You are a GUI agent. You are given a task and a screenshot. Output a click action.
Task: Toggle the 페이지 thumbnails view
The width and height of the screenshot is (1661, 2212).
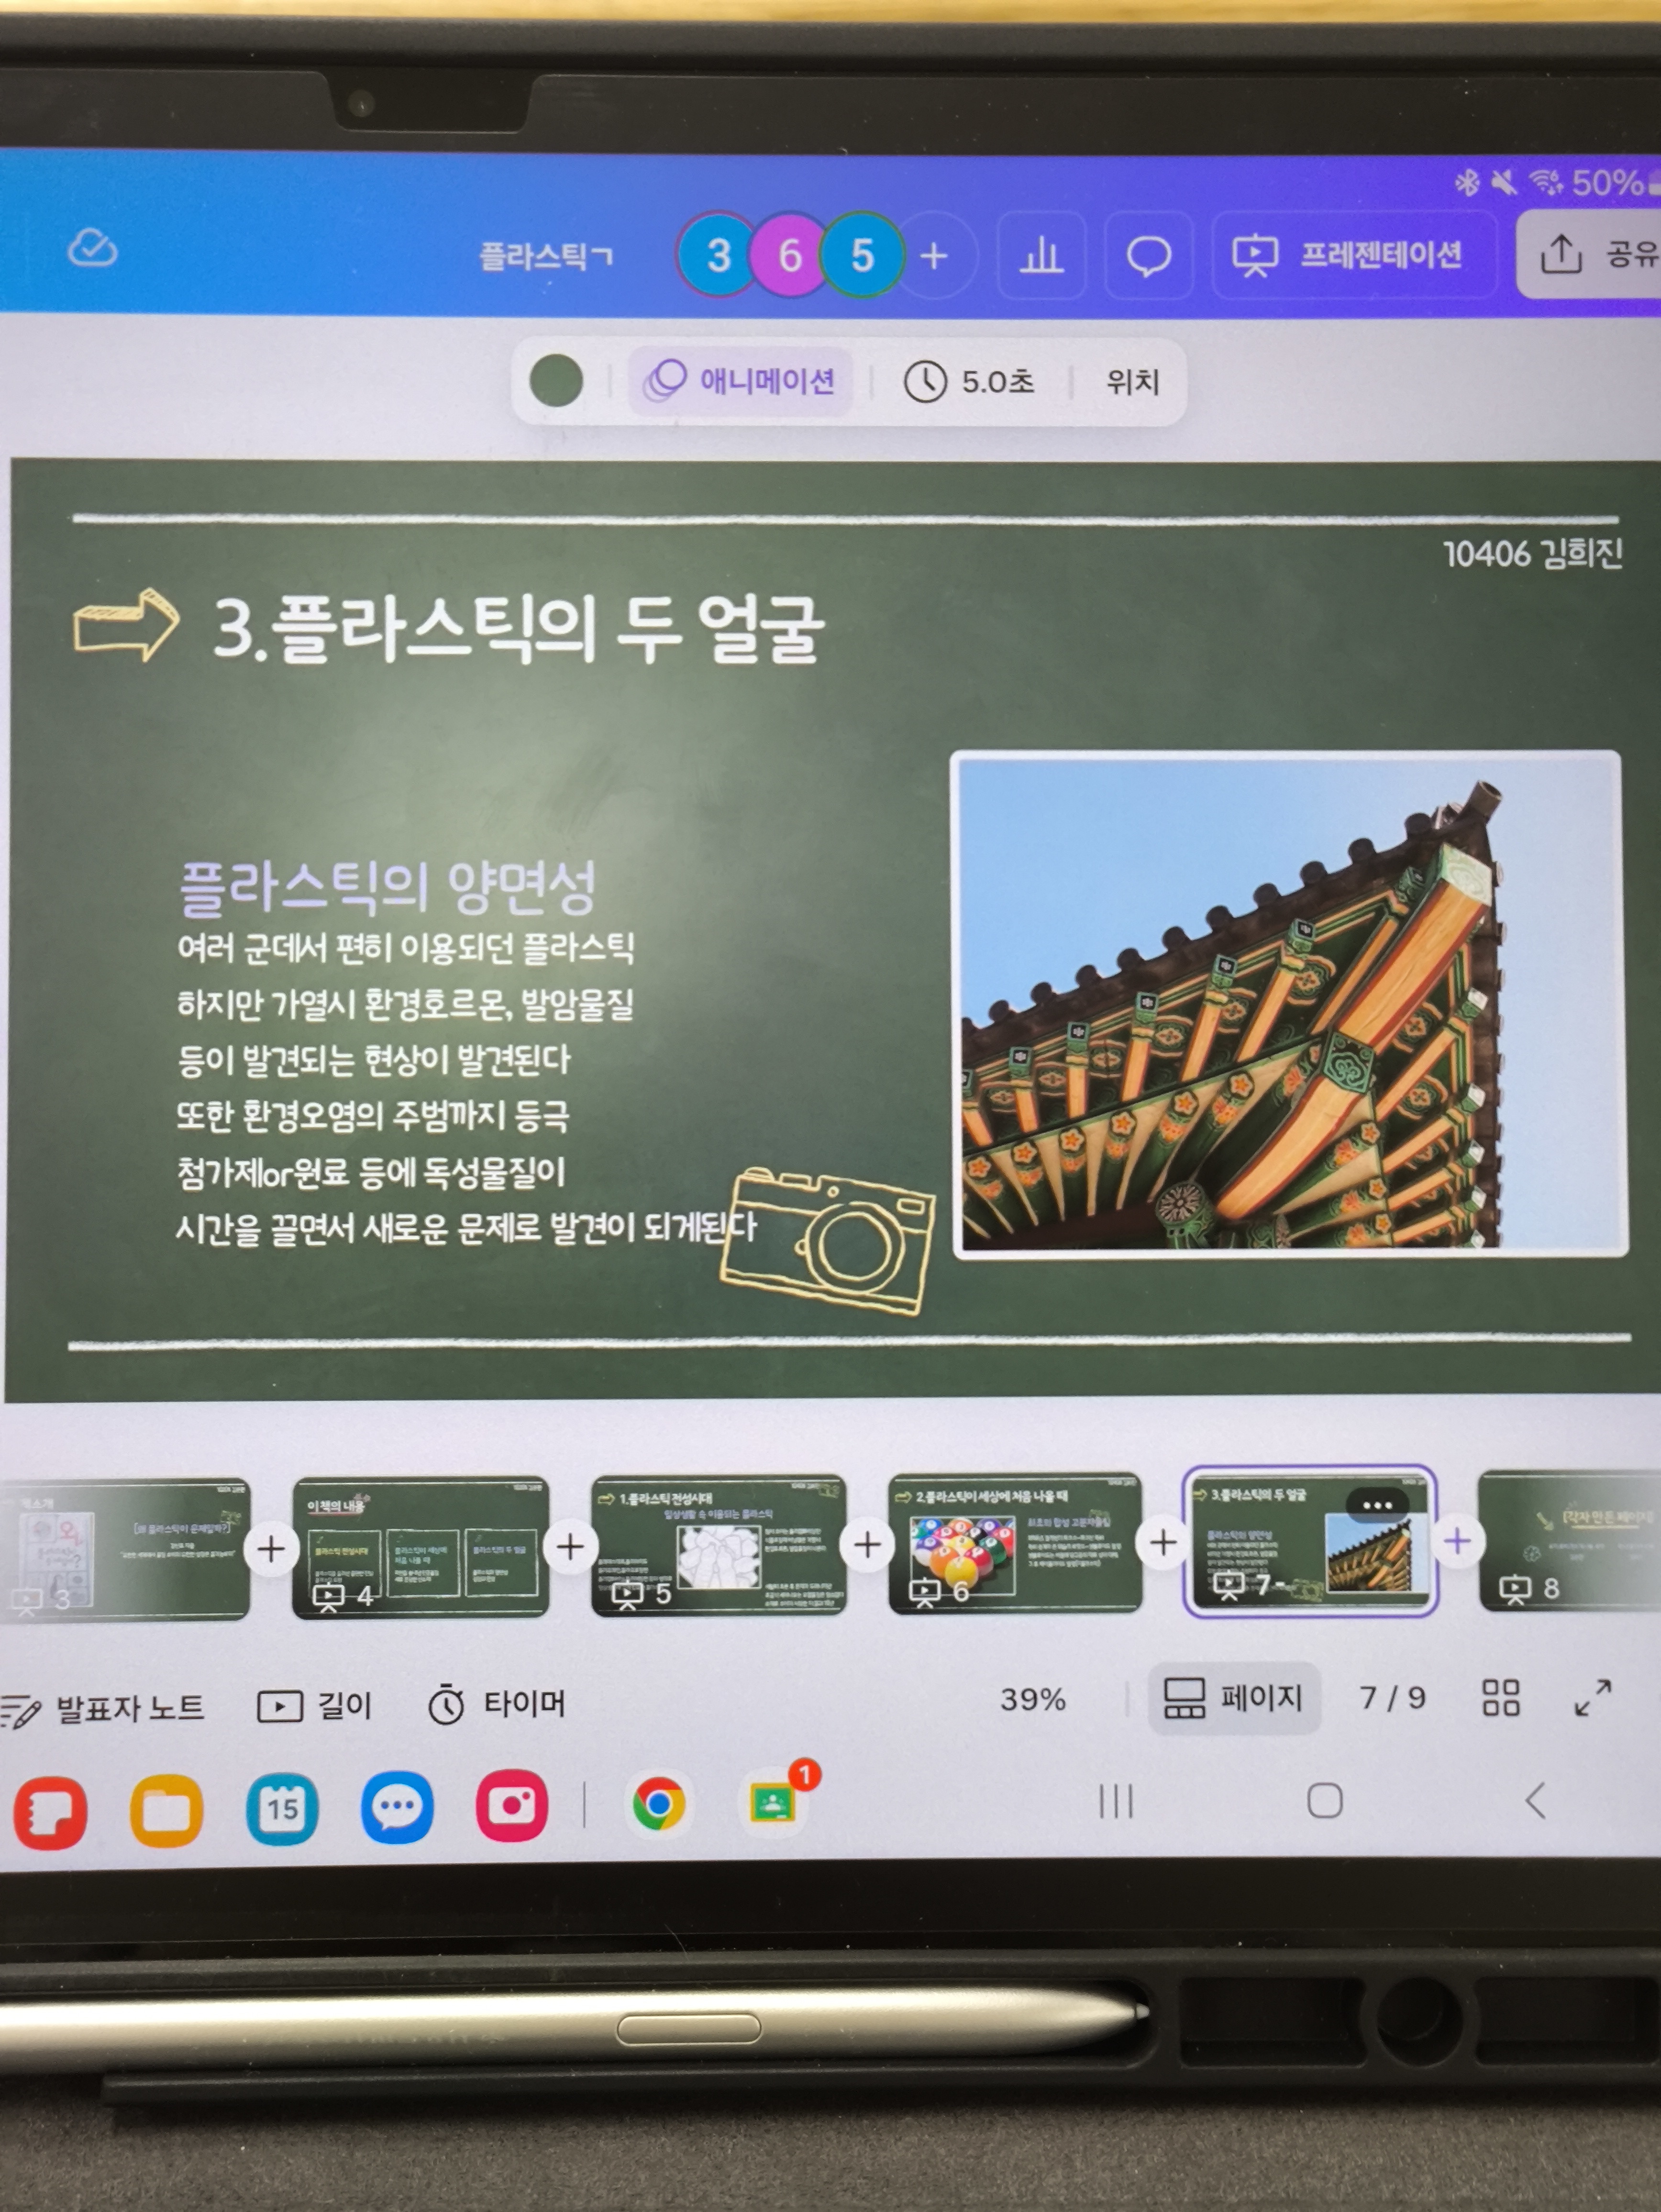pyautogui.click(x=1233, y=1698)
